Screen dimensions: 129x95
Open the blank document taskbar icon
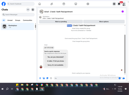[x=37, y=89]
